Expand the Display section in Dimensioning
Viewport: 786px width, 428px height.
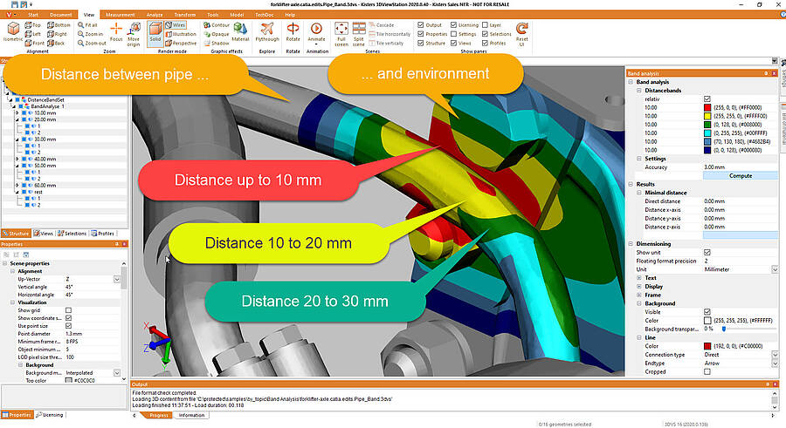click(x=639, y=286)
